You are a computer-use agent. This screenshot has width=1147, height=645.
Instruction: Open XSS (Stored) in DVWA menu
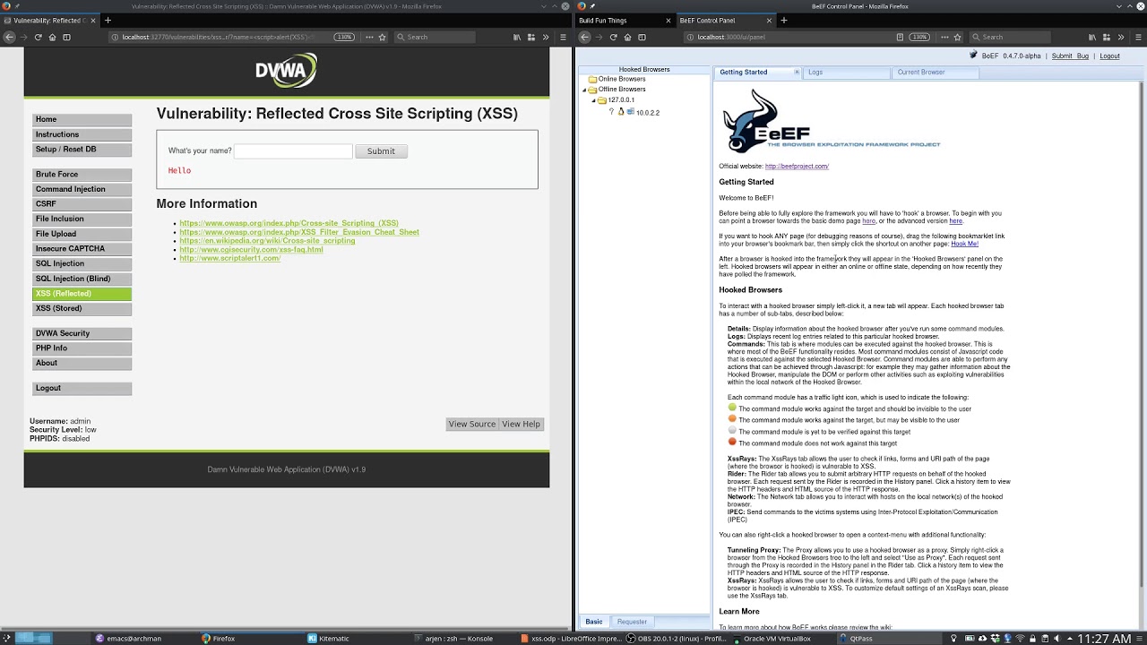click(x=82, y=308)
